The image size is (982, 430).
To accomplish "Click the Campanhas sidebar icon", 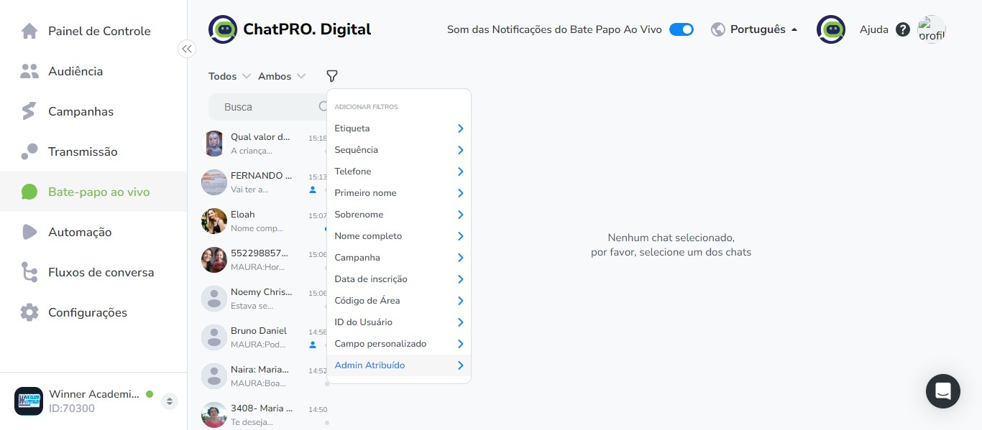I will (x=29, y=111).
